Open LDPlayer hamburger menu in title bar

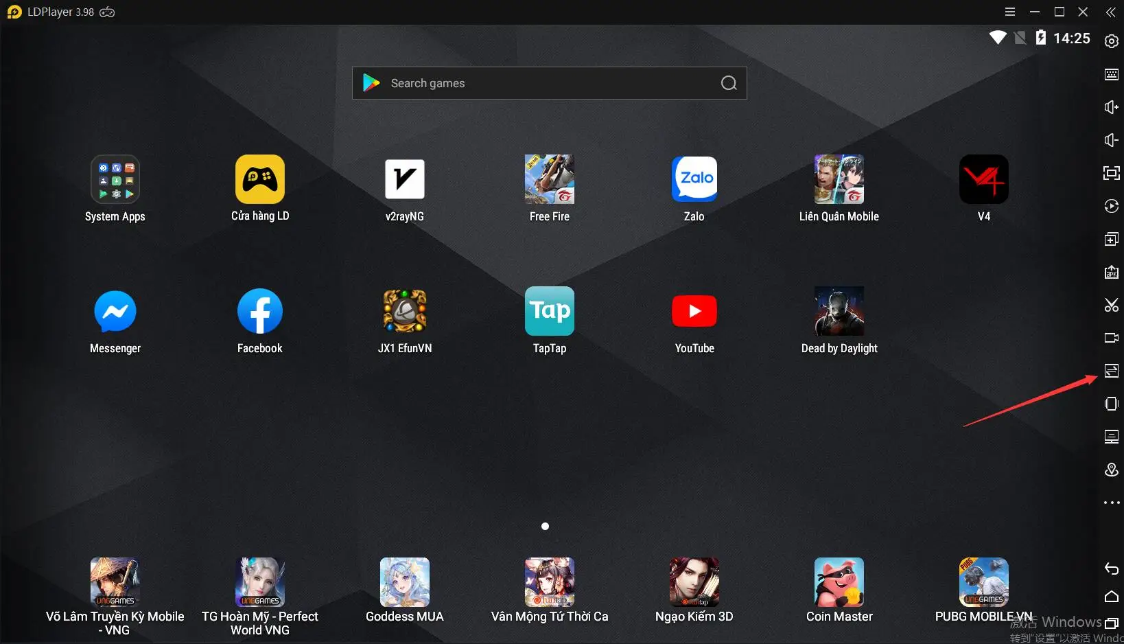click(x=1010, y=12)
